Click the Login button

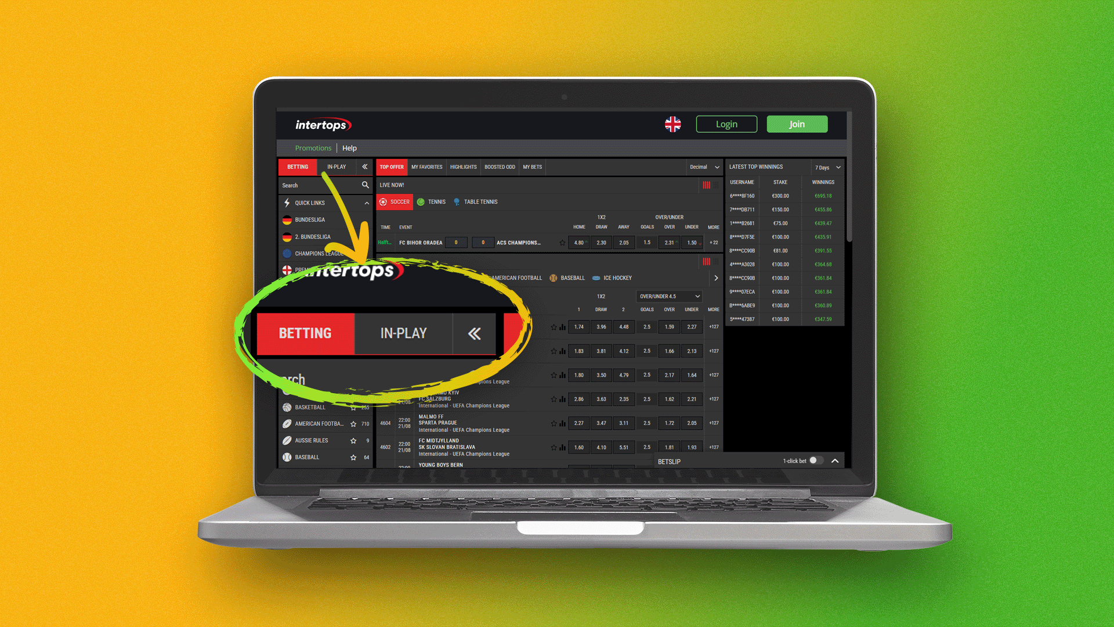click(x=727, y=124)
